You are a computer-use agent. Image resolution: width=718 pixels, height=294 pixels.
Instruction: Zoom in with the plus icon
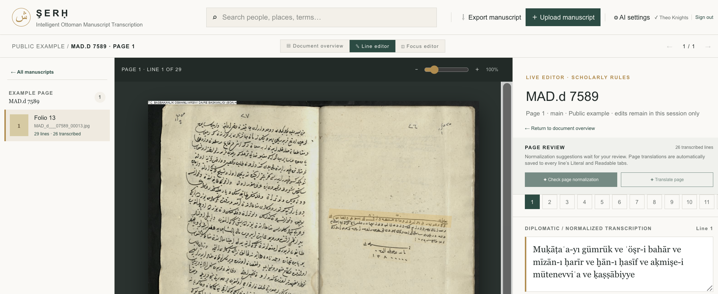(x=477, y=69)
